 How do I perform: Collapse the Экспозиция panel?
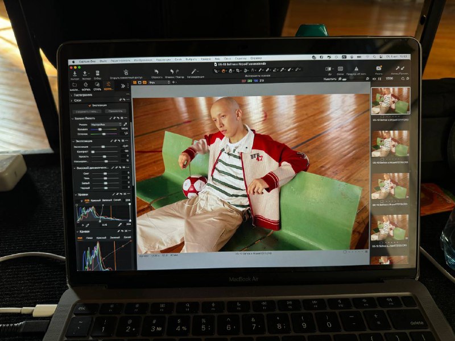(x=73, y=141)
